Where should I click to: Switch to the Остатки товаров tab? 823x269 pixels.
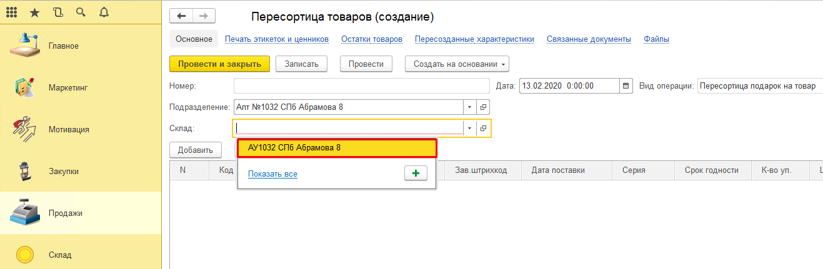coord(371,39)
